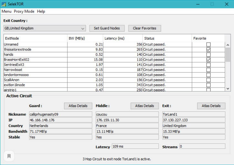Open the Menu menu

[x=6, y=11]
